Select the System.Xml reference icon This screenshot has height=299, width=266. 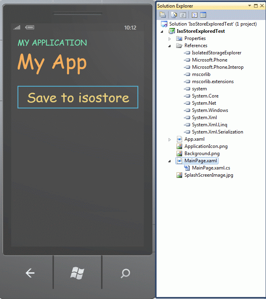coord(187,118)
